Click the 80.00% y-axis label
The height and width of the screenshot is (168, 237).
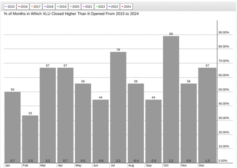224,46
